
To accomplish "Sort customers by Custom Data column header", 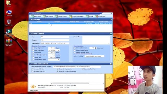I will click(75, 22).
